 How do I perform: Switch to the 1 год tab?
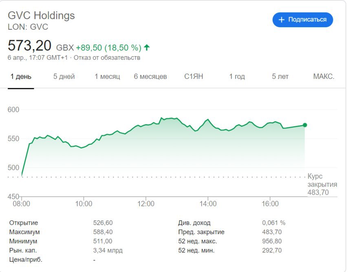tap(237, 77)
